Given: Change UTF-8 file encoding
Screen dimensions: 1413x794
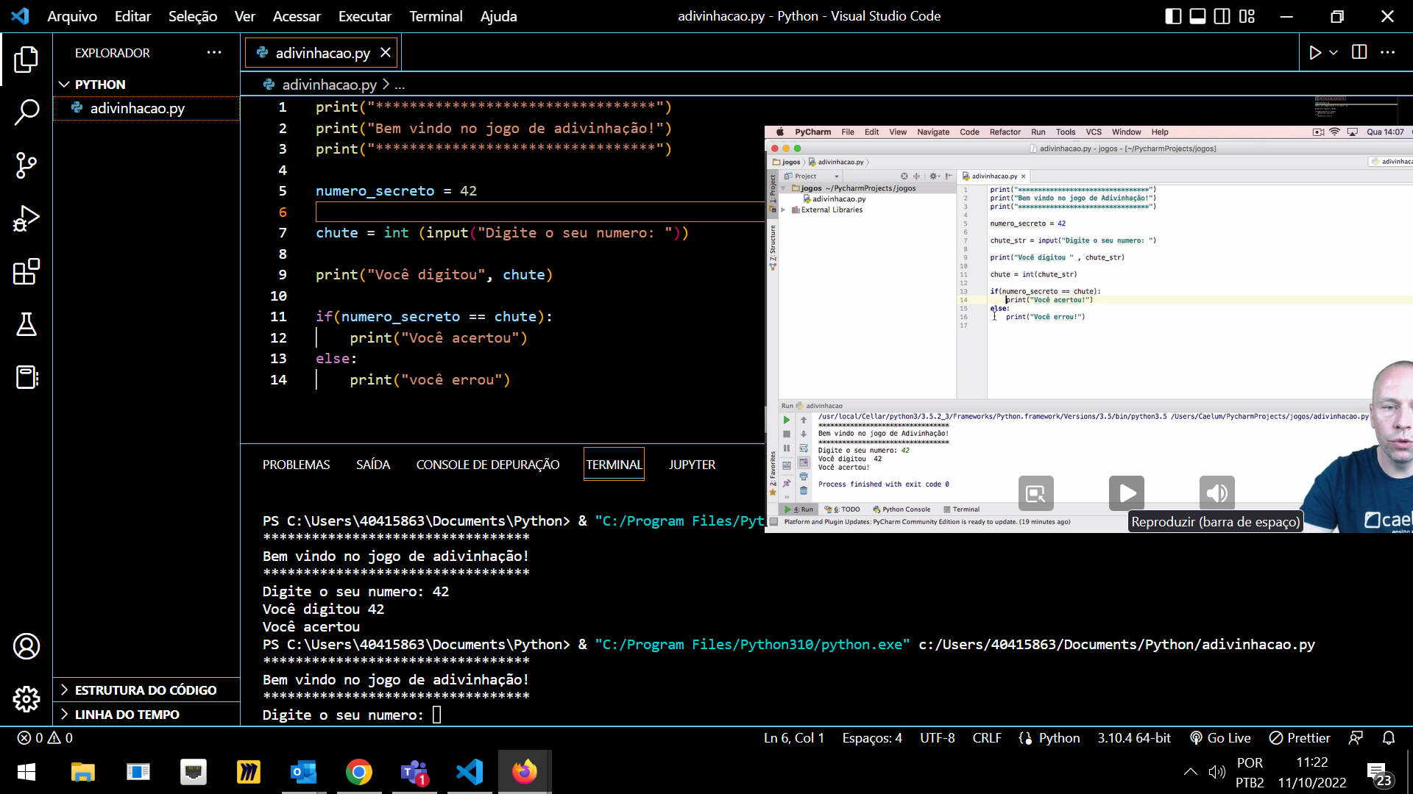Looking at the screenshot, I should [x=937, y=737].
